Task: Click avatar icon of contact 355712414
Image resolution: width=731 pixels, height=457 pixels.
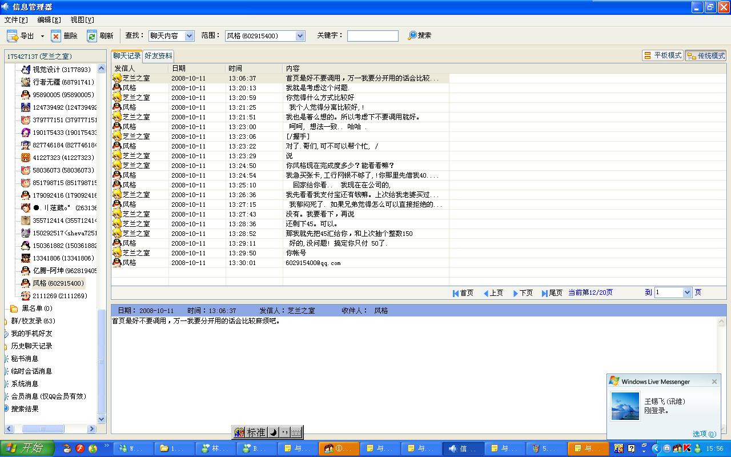Action: coord(26,221)
